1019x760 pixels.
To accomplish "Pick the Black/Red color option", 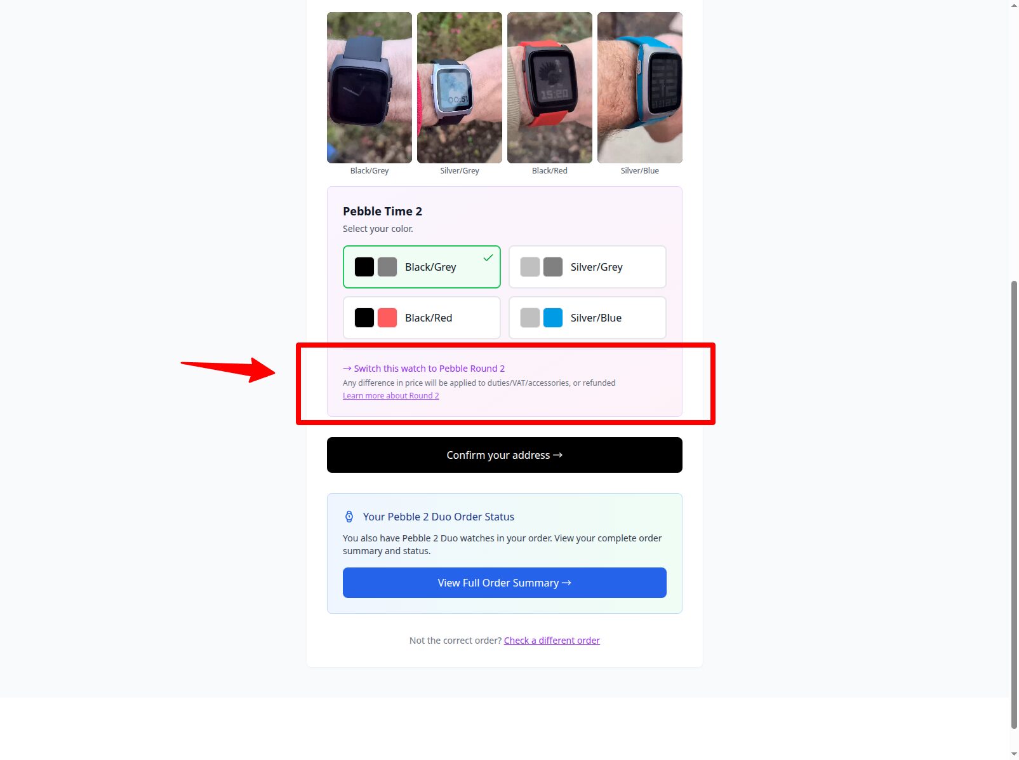I will point(422,318).
